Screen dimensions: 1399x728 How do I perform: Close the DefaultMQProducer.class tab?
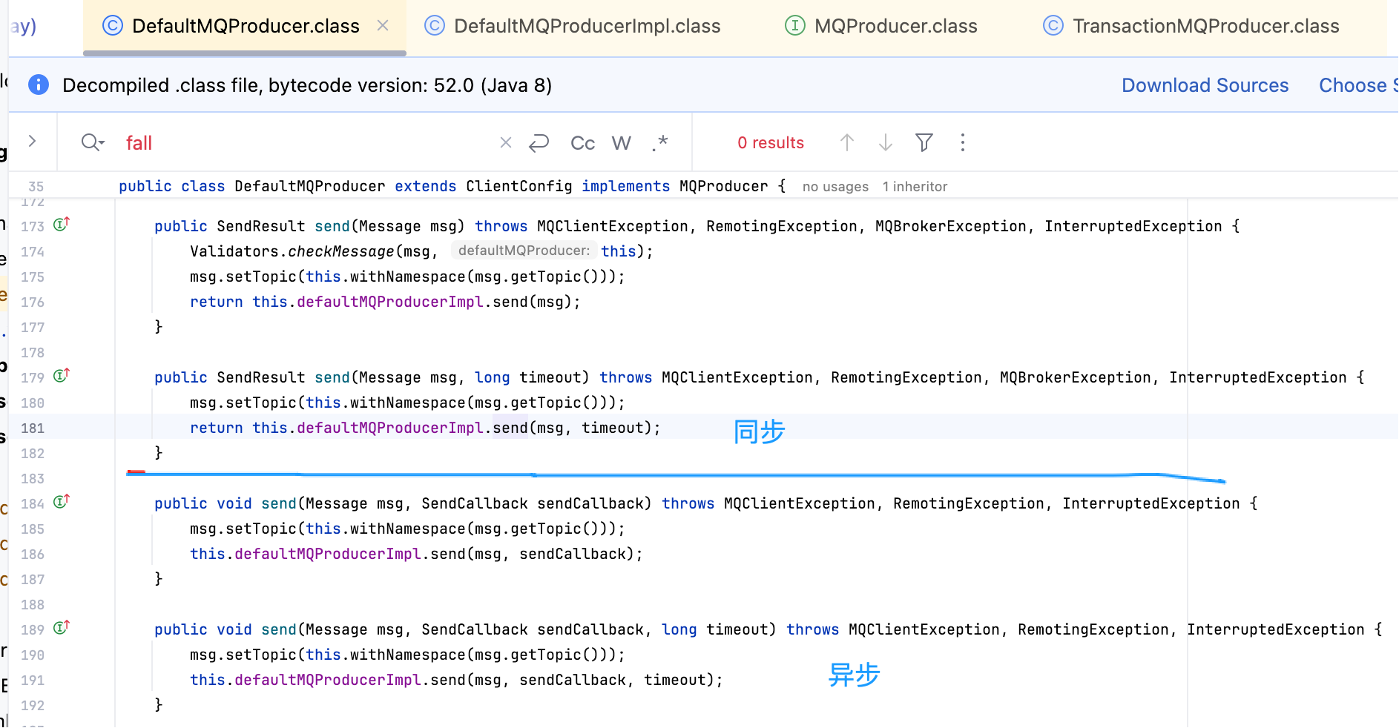tap(383, 26)
